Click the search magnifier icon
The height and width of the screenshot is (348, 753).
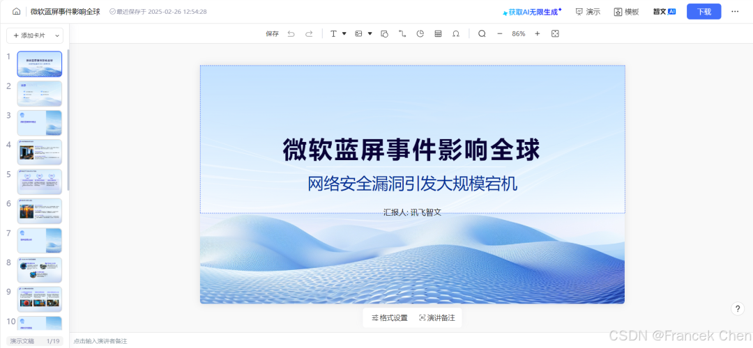(482, 33)
